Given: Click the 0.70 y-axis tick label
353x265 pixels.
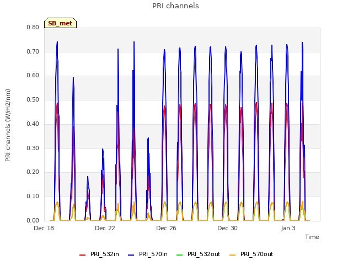Looking at the screenshot, I should point(33,51).
